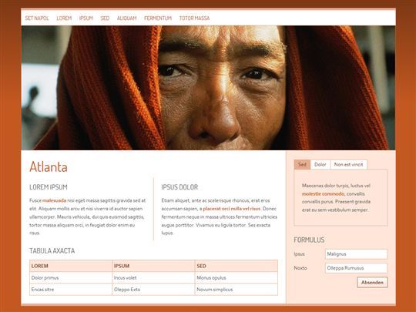Viewport: 416px width, 312px height.
Task: Open the SED navigation item
Action: click(x=105, y=18)
